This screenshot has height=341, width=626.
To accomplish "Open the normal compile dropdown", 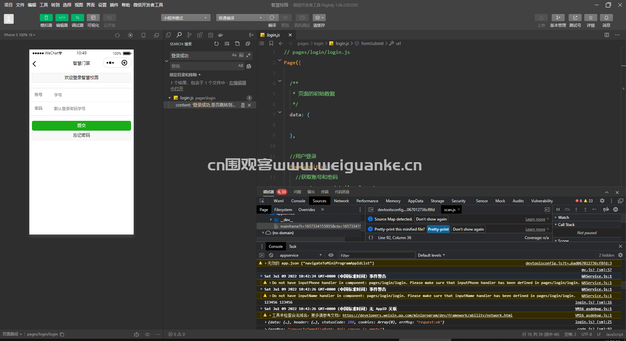I will pos(241,18).
